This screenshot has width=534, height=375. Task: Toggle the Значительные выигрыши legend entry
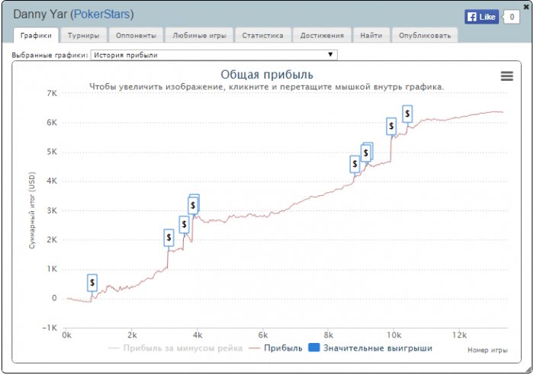pos(370,348)
